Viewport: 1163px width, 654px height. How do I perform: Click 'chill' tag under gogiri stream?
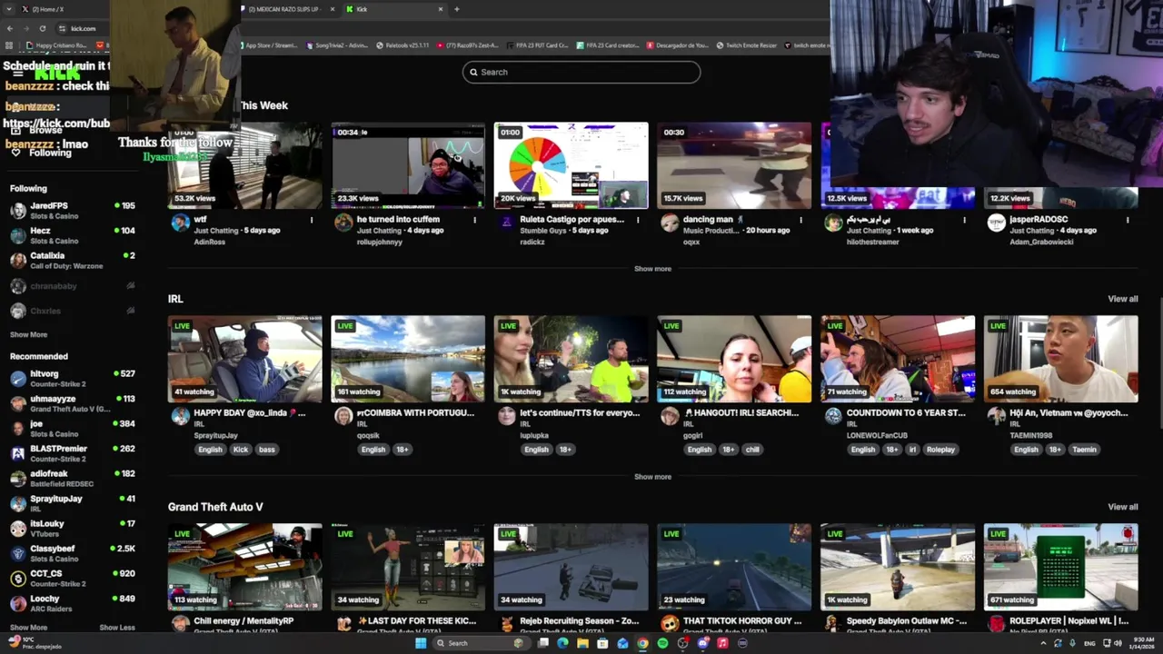pos(752,450)
